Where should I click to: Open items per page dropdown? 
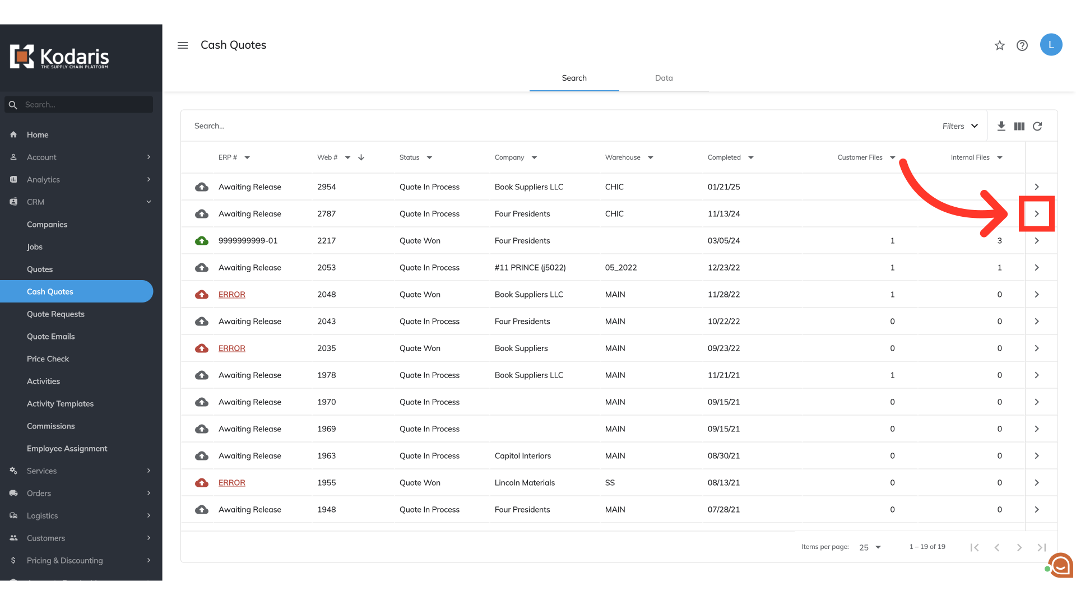[x=870, y=547]
